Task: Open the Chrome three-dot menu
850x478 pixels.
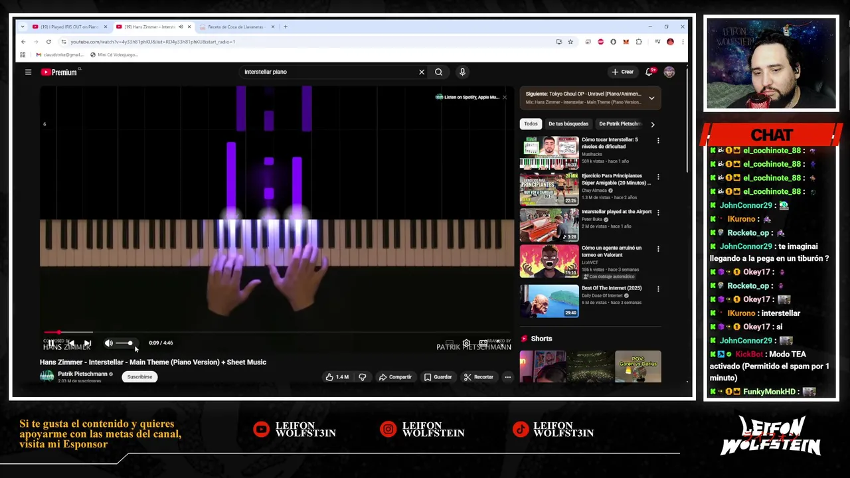Action: coord(682,42)
